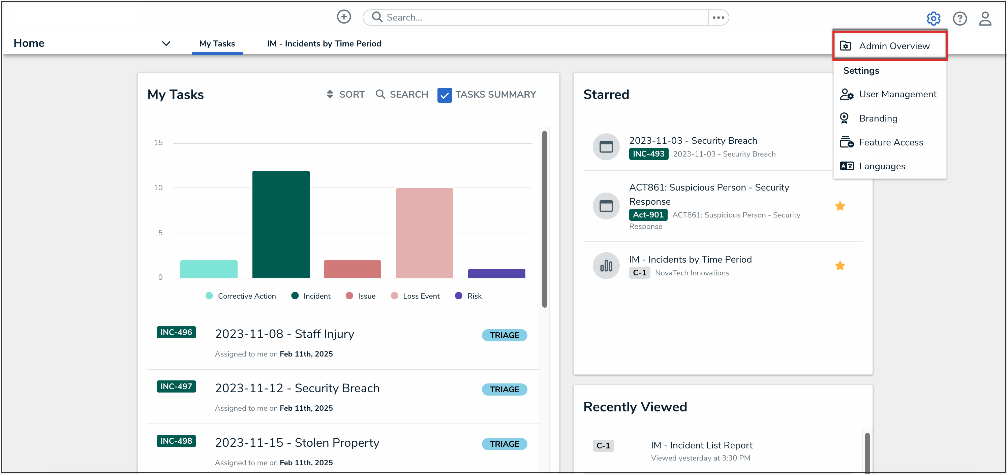Click the TRIAGE badge on Stolen Property
Image resolution: width=1007 pixels, height=474 pixels.
(x=504, y=444)
